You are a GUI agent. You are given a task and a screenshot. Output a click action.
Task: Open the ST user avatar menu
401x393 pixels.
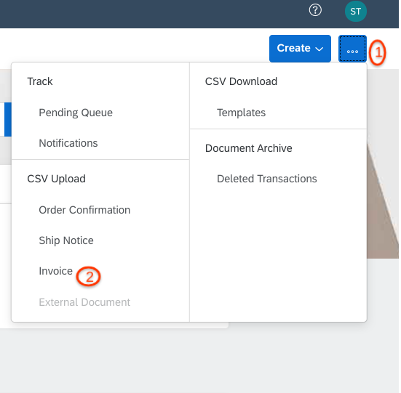pyautogui.click(x=355, y=11)
